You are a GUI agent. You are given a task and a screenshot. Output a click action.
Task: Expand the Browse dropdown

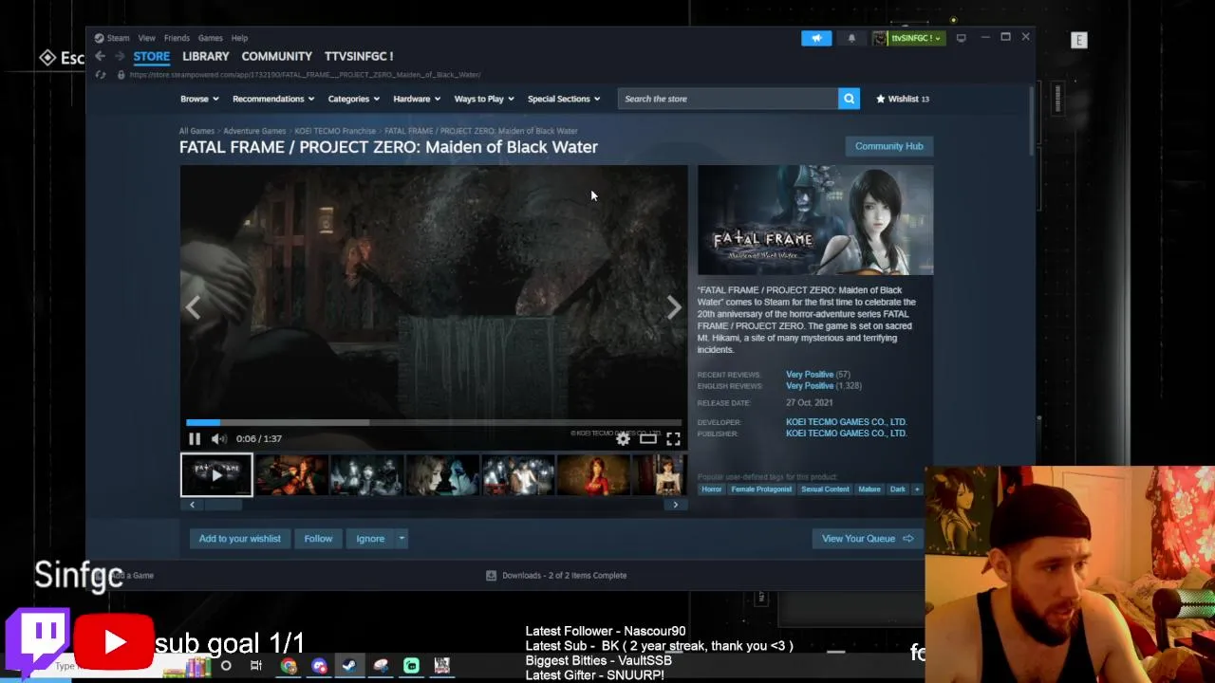(199, 99)
